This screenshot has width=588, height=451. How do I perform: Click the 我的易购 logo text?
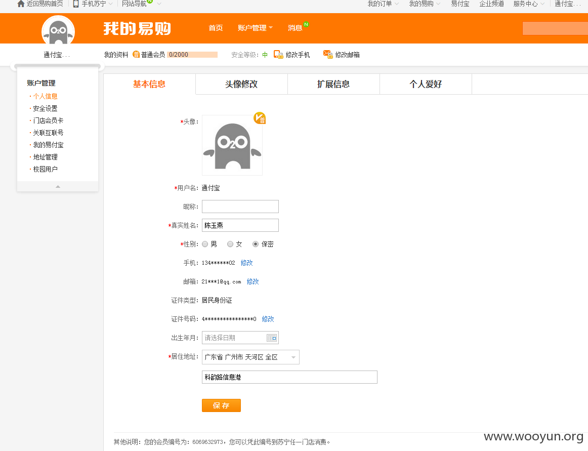click(137, 28)
